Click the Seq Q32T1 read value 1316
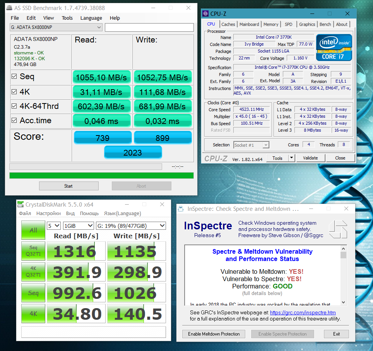 pyautogui.click(x=76, y=251)
